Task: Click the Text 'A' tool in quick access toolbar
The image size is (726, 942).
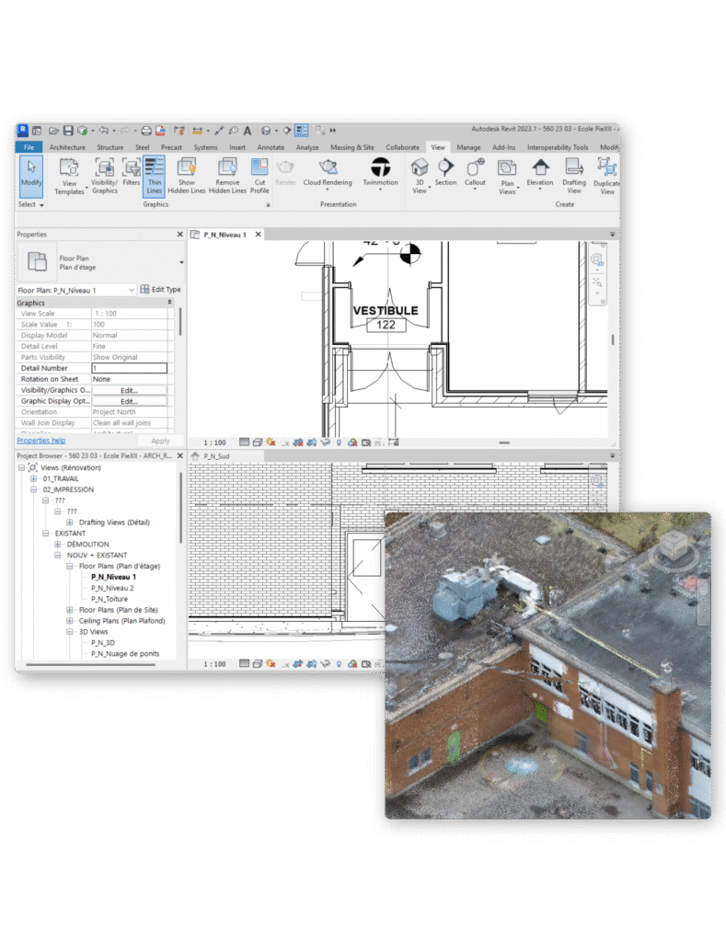Action: 247,131
